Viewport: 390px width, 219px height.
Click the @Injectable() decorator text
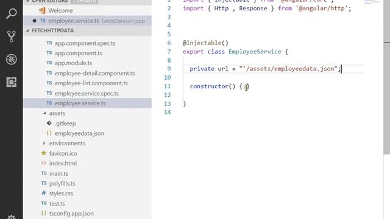(205, 43)
